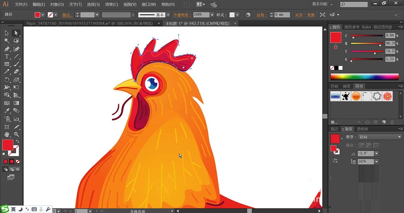Select the Zoom magnifier tool
This screenshot has height=213, width=404.
tap(17, 134)
